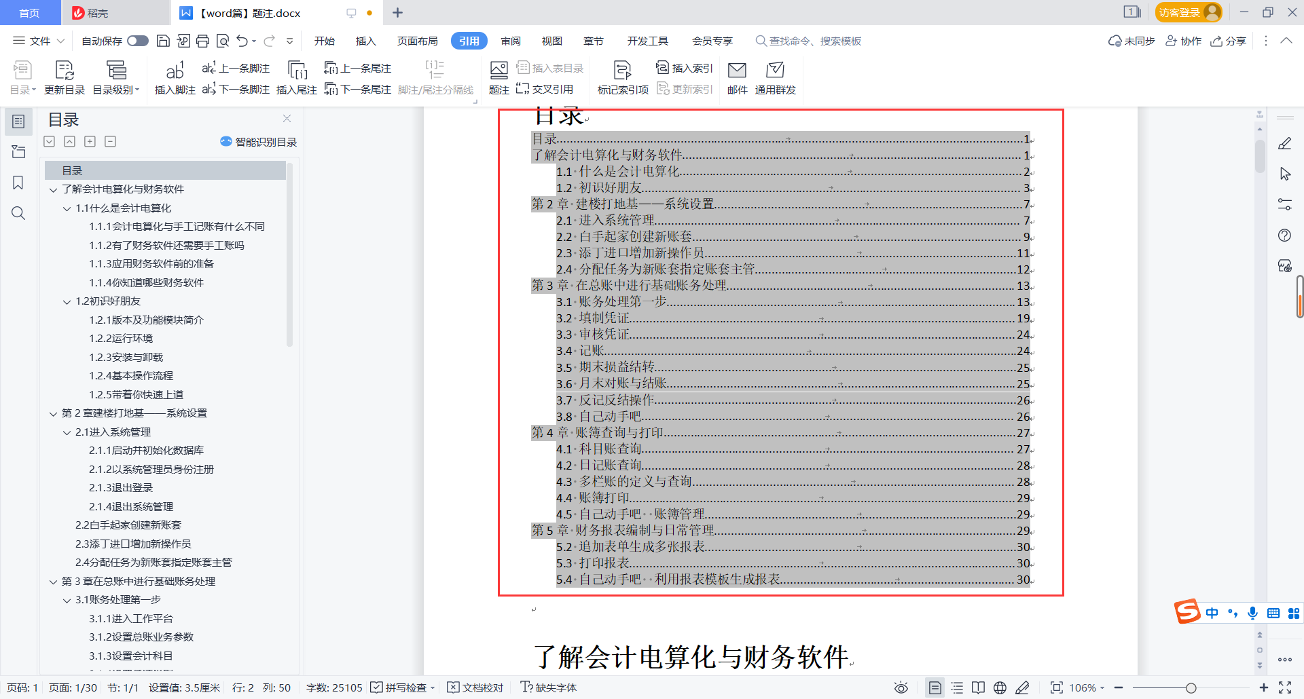This screenshot has height=699, width=1304.
Task: Open the 邮件 mail merge tool
Action: coord(737,77)
